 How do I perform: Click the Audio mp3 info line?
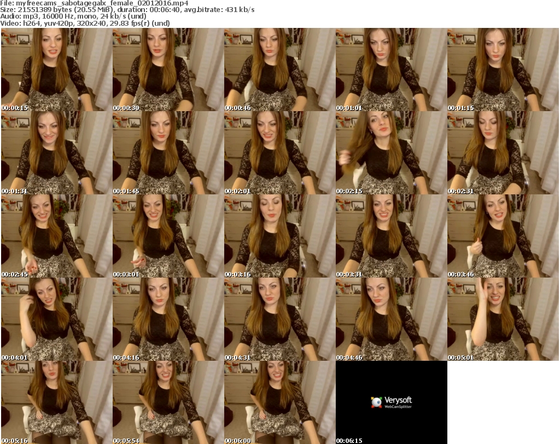[x=73, y=16]
